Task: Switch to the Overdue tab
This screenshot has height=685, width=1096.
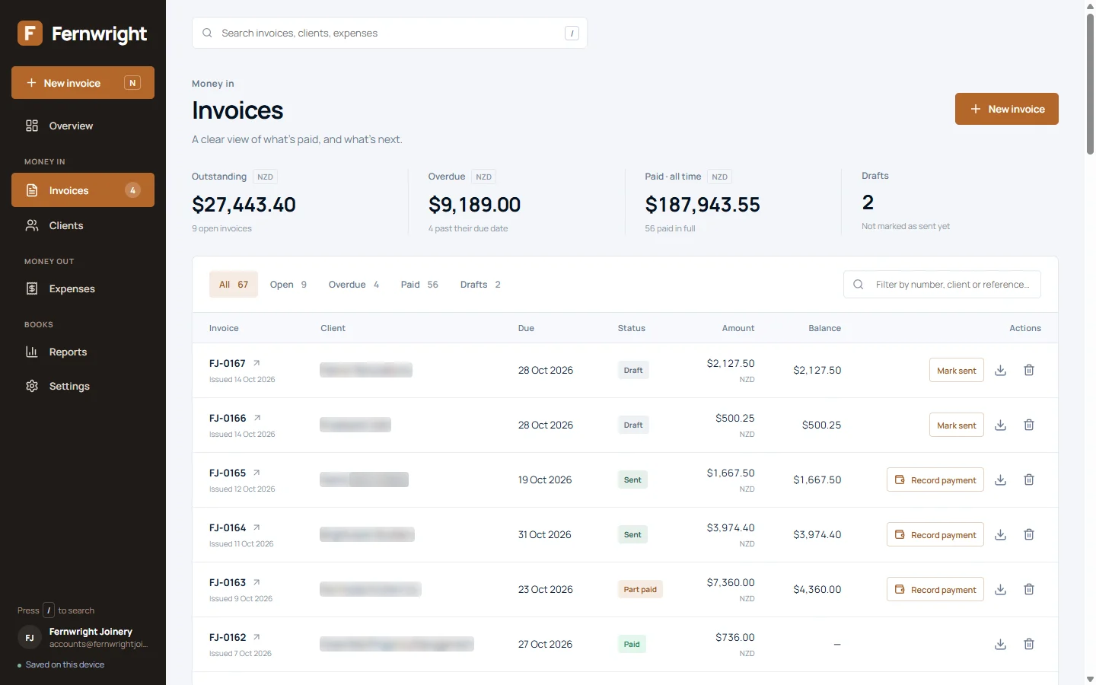Action: 354,284
